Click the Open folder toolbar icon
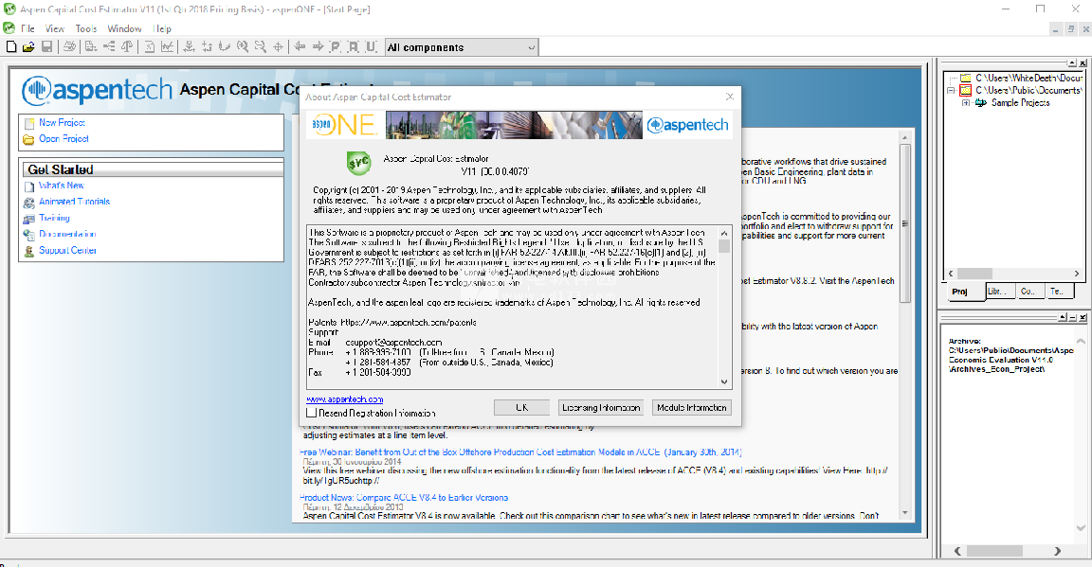The width and height of the screenshot is (1092, 567). 28,46
